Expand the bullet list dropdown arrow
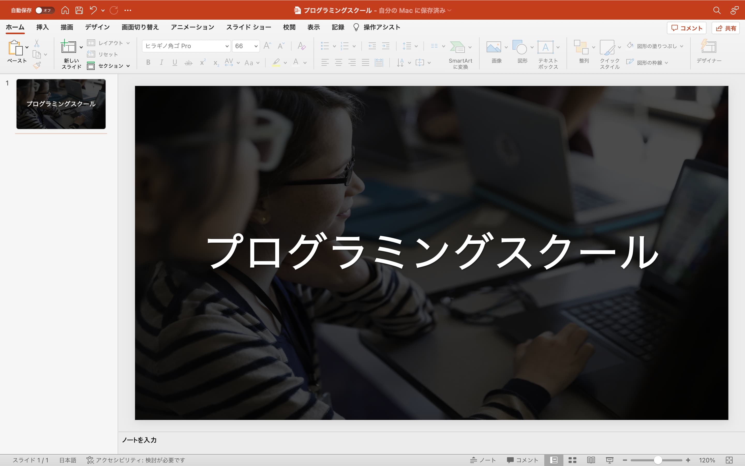 pos(334,46)
